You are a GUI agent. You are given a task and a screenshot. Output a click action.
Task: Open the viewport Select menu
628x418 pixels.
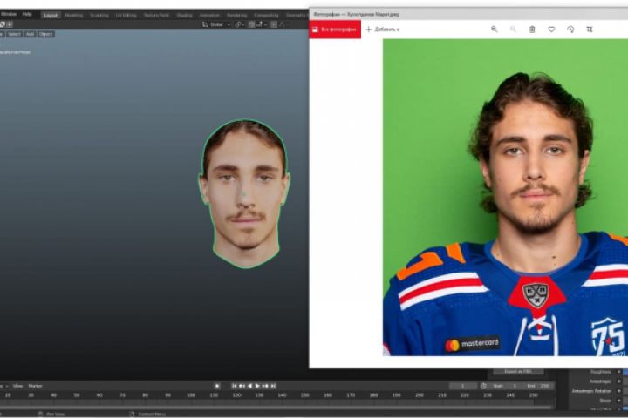[14, 34]
